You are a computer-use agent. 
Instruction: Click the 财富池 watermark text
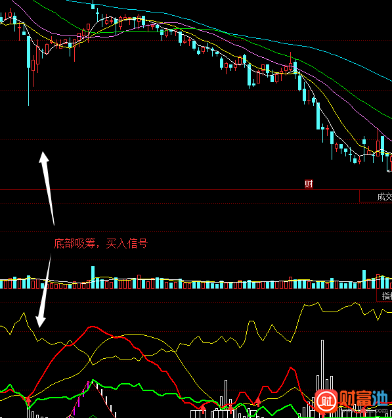click(x=364, y=398)
